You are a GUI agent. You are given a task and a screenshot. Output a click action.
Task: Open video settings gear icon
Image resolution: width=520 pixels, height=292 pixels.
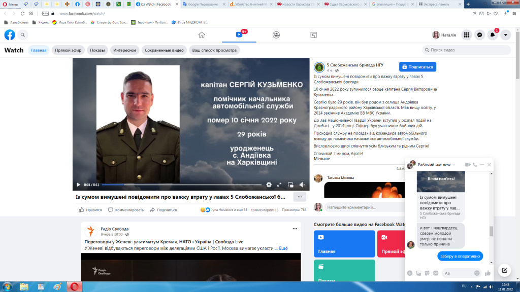(x=269, y=185)
